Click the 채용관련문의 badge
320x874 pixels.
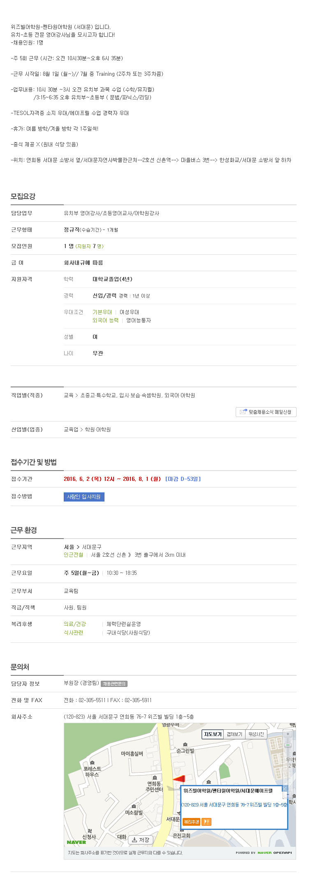tap(114, 683)
